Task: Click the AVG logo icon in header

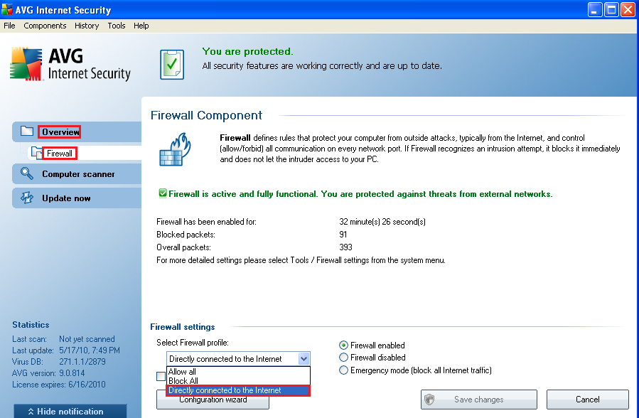Action: coord(26,64)
